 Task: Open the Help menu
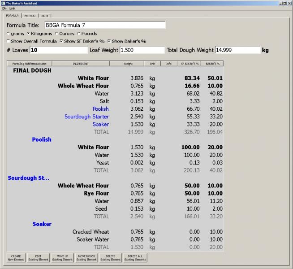[x=12, y=8]
